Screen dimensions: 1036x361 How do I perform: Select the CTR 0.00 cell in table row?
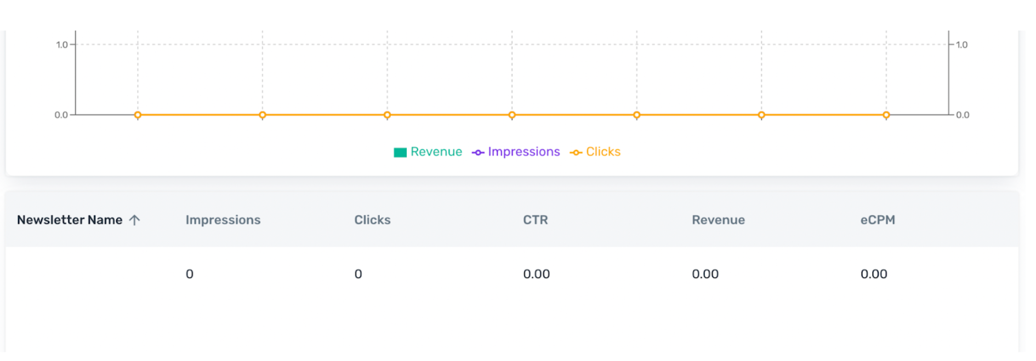pyautogui.click(x=536, y=274)
